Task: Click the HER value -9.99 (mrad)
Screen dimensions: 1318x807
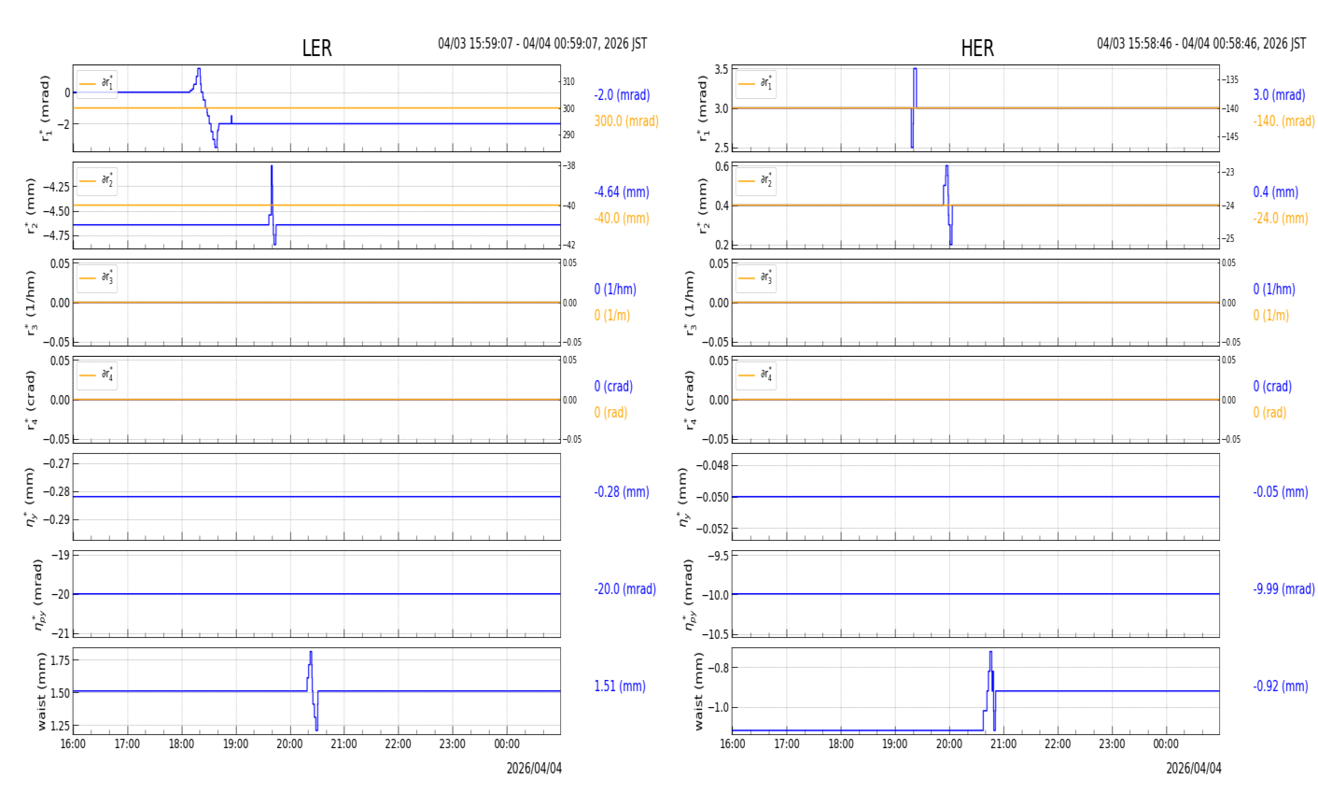Action: tap(1283, 589)
